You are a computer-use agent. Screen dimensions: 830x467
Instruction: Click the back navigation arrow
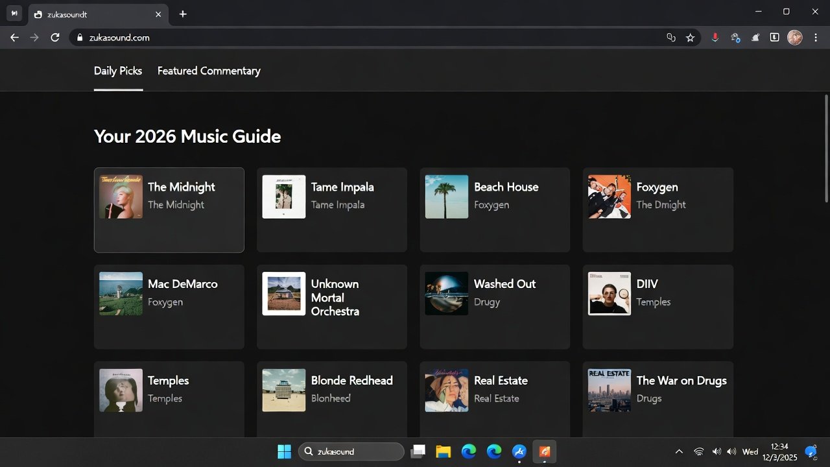pyautogui.click(x=14, y=38)
